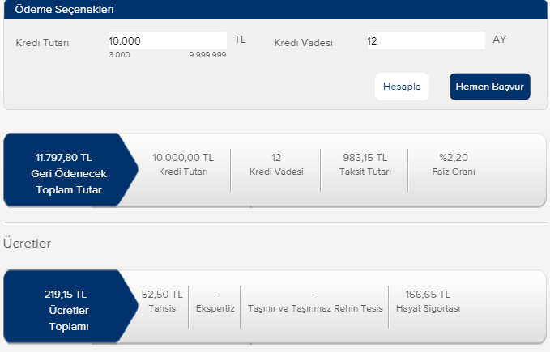Click the AY unit label
This screenshot has width=550, height=352.
499,40
